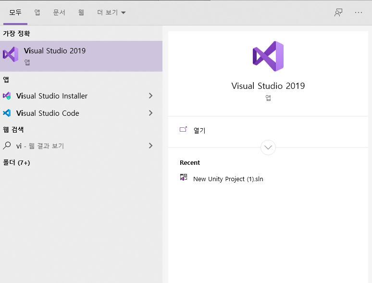Click the Visual Studio Installer icon
372x283 pixels.
coord(7,96)
